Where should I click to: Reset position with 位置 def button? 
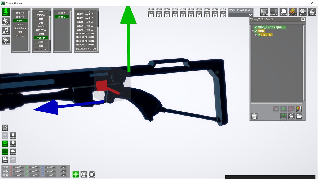[64, 167]
